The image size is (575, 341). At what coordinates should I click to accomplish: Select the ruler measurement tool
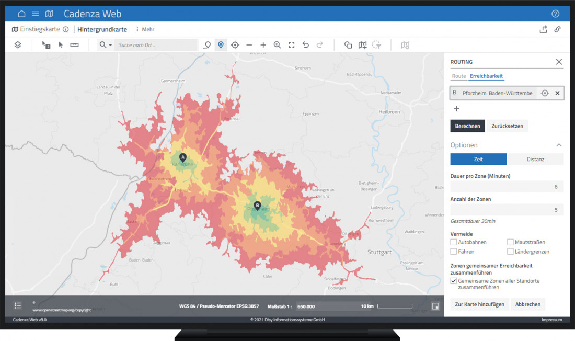click(74, 45)
